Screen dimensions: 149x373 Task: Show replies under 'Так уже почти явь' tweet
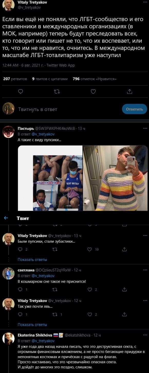click(32, 324)
